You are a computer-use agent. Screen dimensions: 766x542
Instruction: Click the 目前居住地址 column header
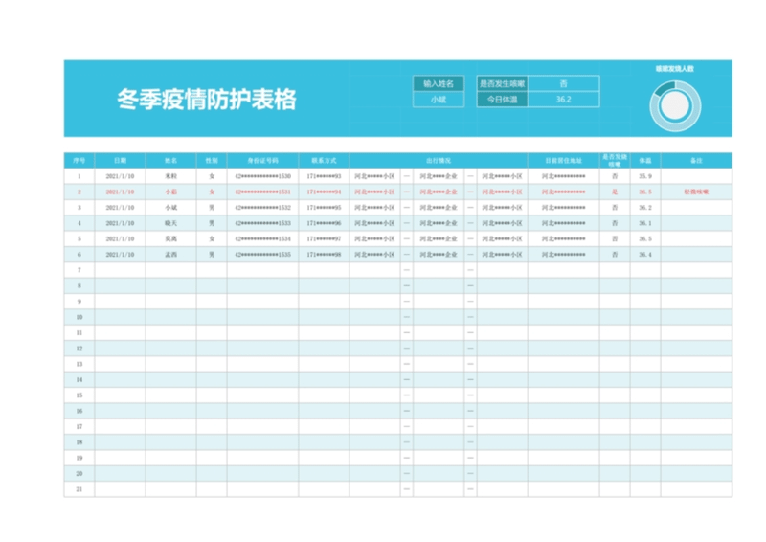pos(563,160)
